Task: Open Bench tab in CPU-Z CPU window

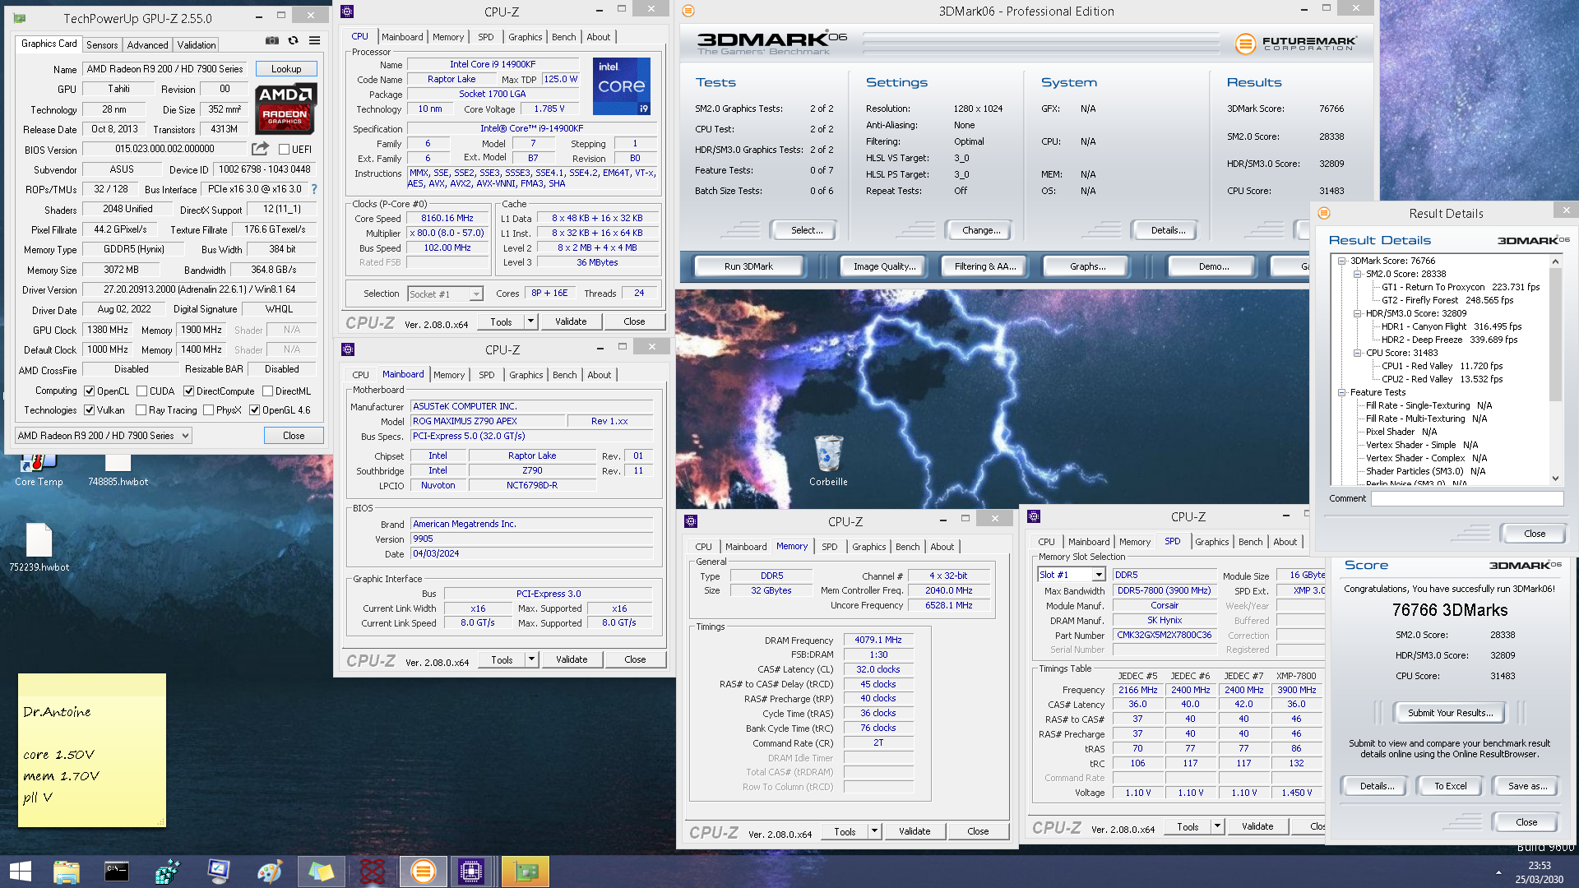Action: (x=563, y=37)
